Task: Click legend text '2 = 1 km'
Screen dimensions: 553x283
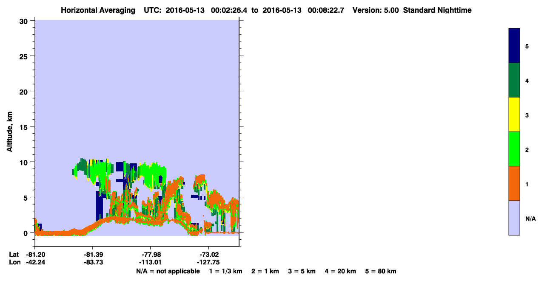Action: pyautogui.click(x=265, y=271)
